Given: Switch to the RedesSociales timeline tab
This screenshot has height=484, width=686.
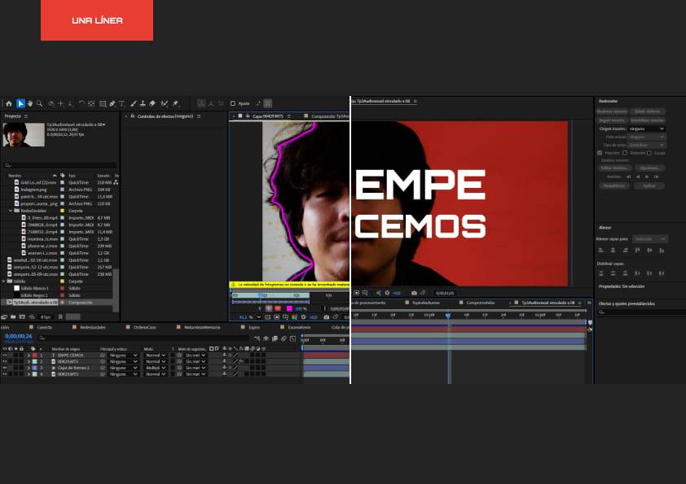Looking at the screenshot, I should 93,327.
